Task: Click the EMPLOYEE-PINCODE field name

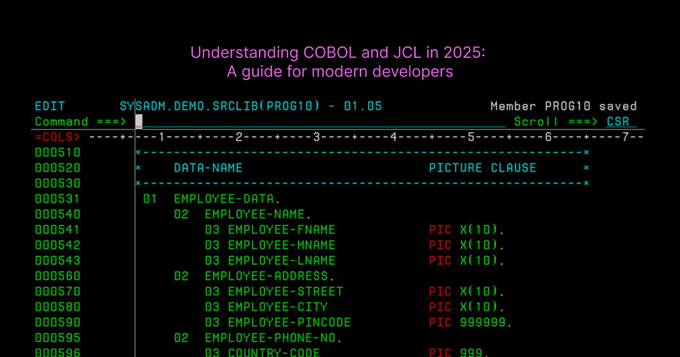Action: (x=290, y=322)
